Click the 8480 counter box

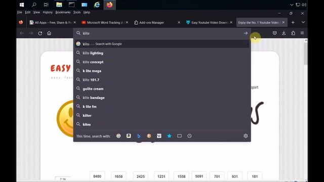pyautogui.click(x=97, y=176)
